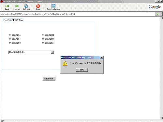Close the Microsoft Internet Explorer alert dialog
The image size is (163, 122).
[101, 57]
